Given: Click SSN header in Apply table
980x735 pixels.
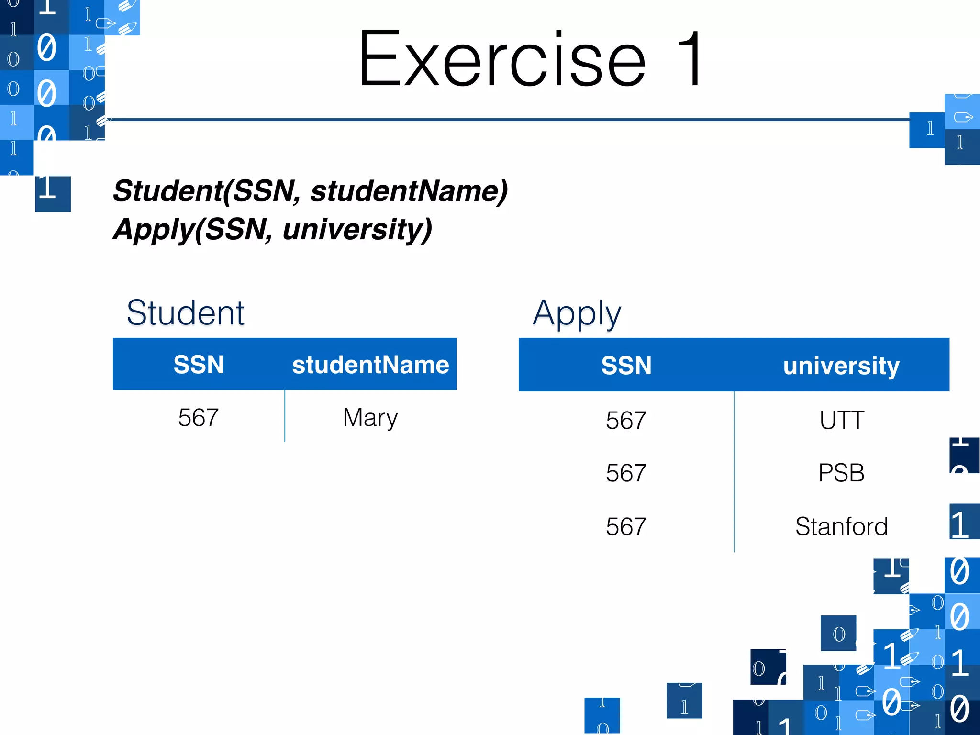Looking at the screenshot, I should click(626, 366).
